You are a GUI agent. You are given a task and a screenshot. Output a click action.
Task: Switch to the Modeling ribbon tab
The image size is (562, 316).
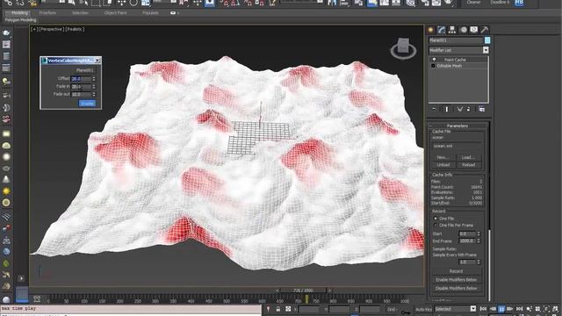pos(19,13)
